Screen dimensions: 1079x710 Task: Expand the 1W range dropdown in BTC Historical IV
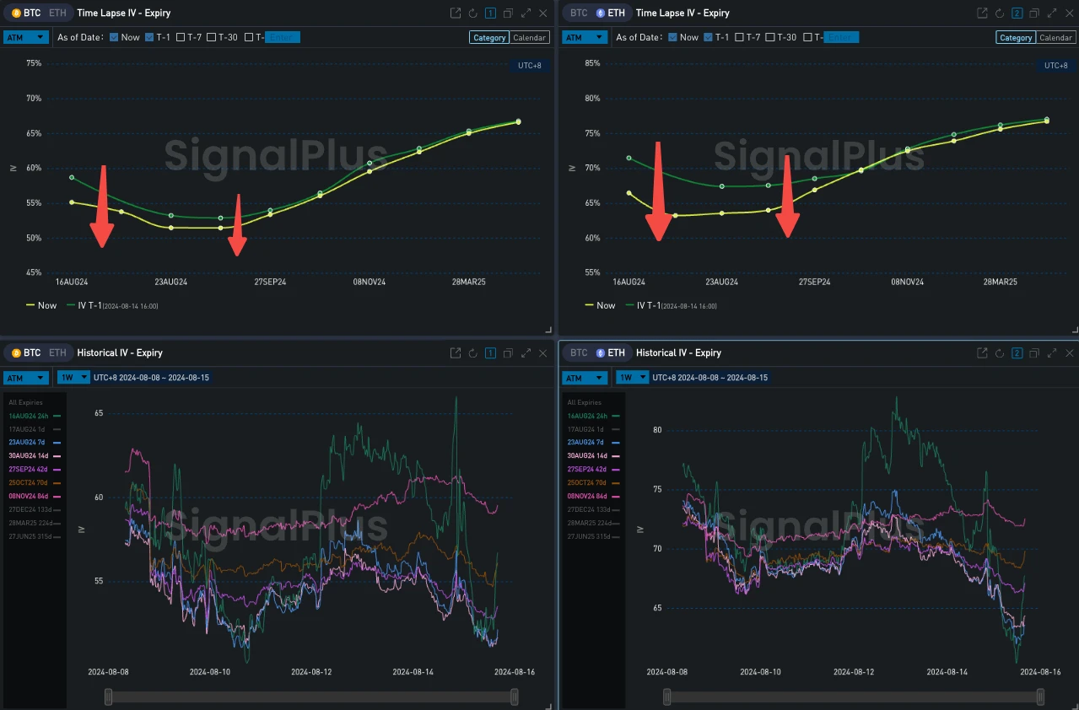(73, 378)
